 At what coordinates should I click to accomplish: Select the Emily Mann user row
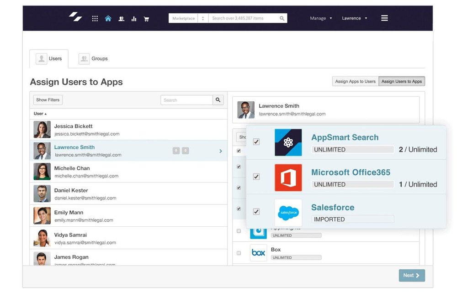128,216
